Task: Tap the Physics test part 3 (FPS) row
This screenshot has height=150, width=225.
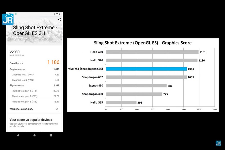Action: (x=34, y=102)
